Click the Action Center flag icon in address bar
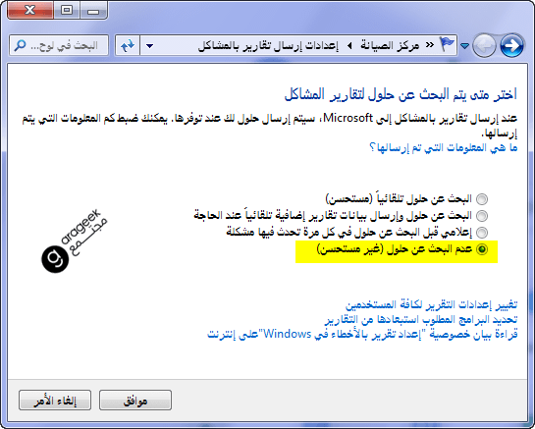Viewport: 535px width, 429px height. (447, 45)
